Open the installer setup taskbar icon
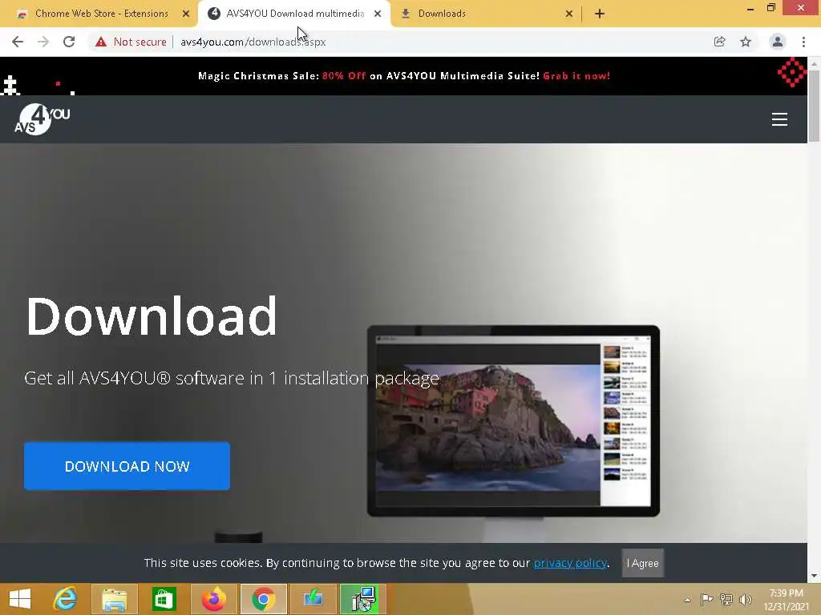This screenshot has height=615, width=821. pos(363,599)
